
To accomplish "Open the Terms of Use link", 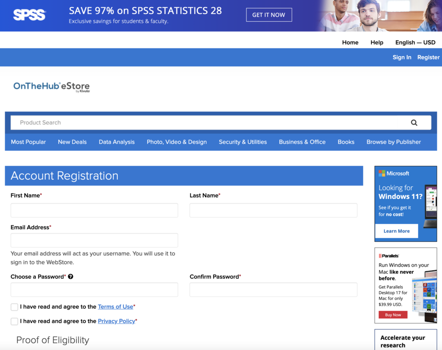I will point(115,307).
